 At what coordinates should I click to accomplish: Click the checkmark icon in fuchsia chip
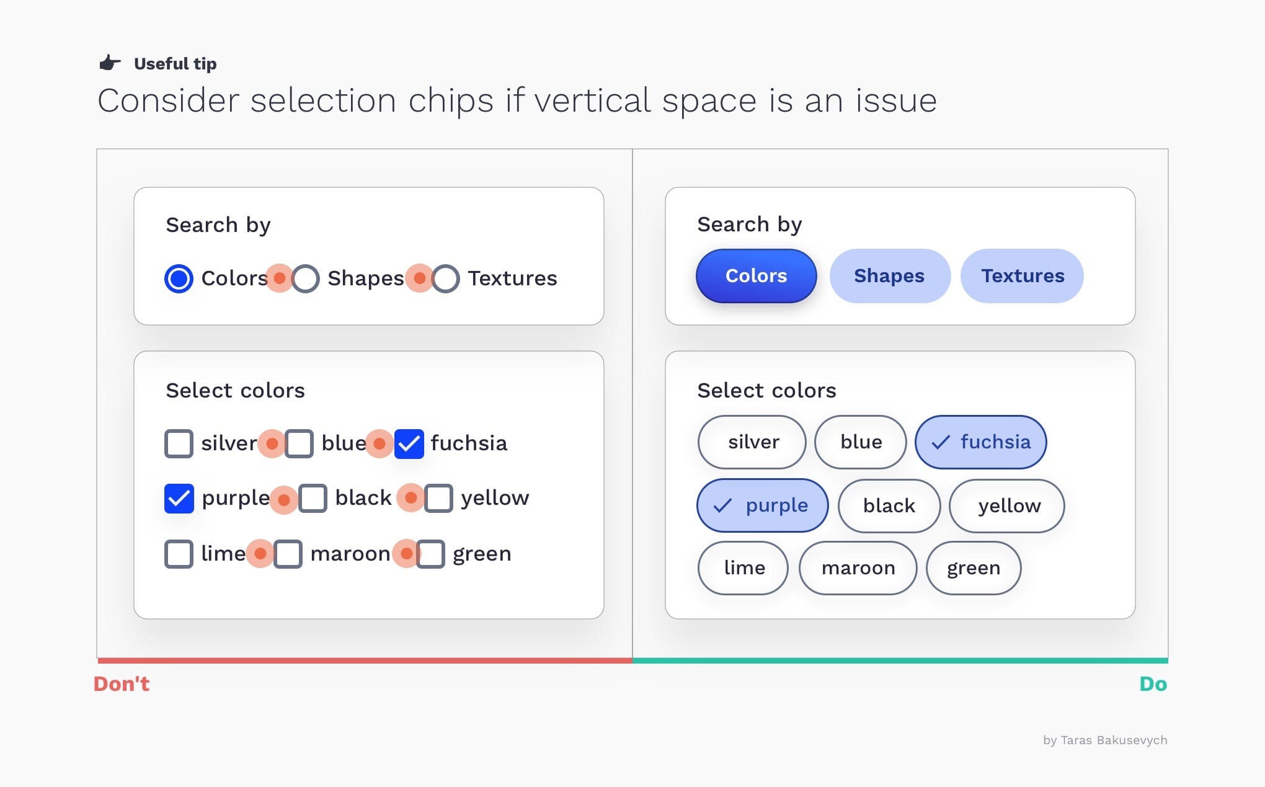pyautogui.click(x=941, y=442)
